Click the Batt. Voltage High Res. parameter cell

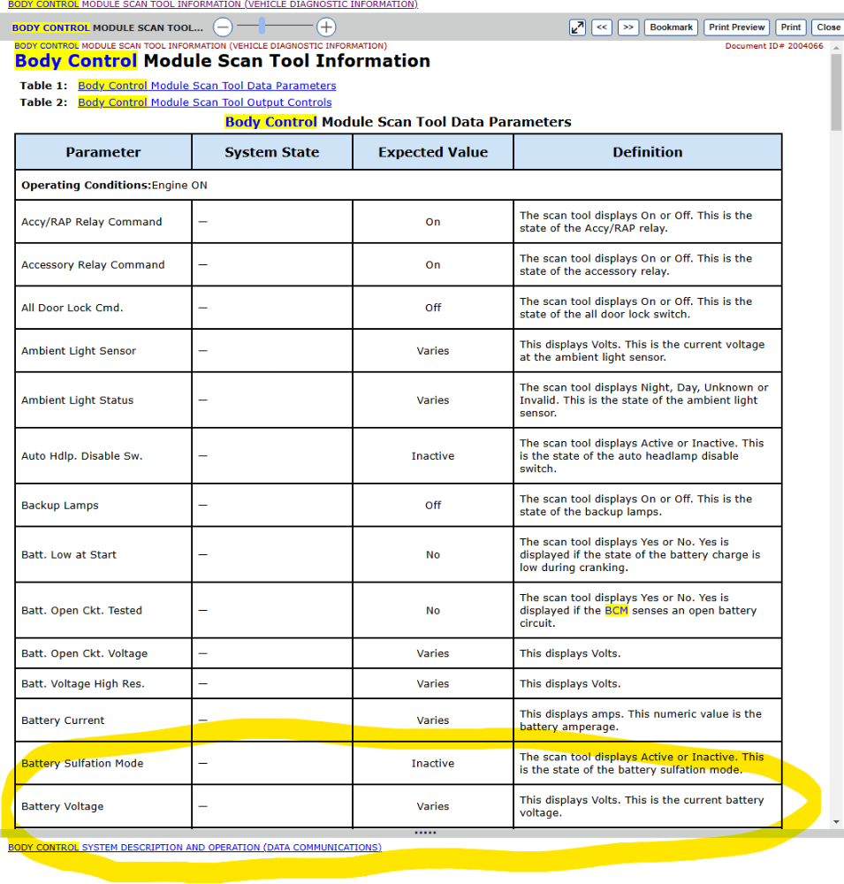[x=103, y=684]
